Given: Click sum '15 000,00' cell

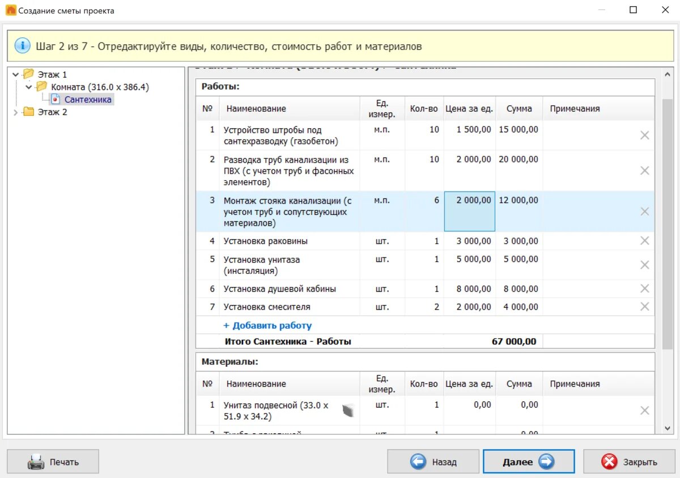Looking at the screenshot, I should click(518, 129).
